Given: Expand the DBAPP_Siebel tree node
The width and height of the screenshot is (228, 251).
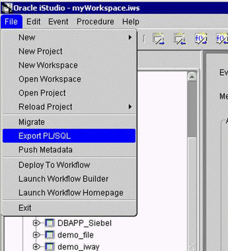Looking at the screenshot, I should [37, 223].
